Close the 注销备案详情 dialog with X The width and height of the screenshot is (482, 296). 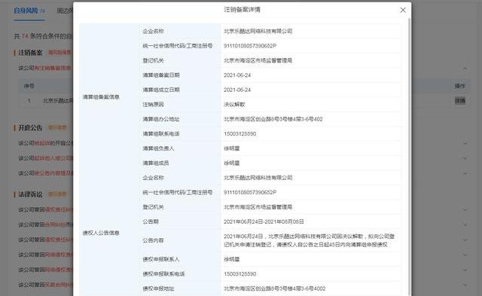coord(403,10)
